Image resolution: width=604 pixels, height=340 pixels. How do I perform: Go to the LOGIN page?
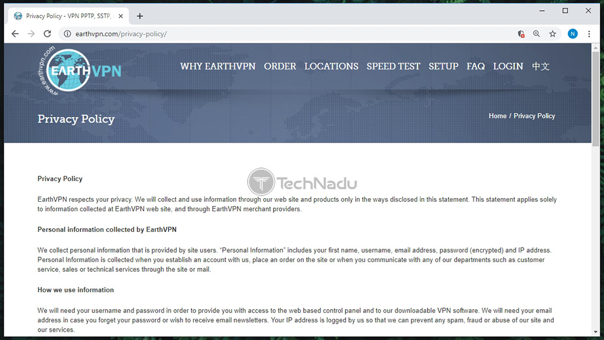508,66
